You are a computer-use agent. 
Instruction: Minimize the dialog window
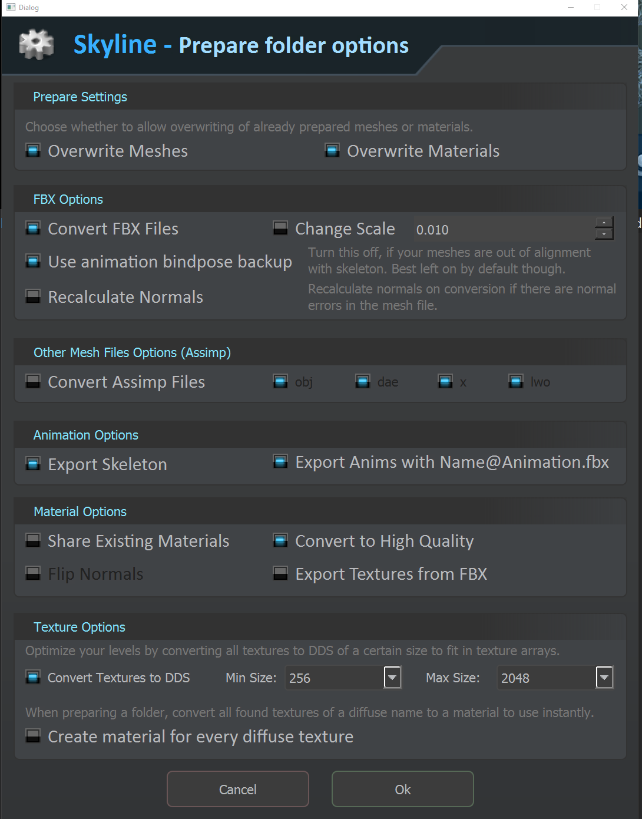coord(571,8)
